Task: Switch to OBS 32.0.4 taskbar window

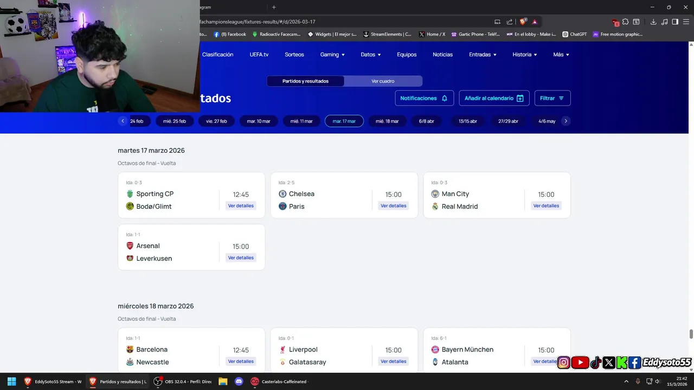Action: (x=183, y=381)
